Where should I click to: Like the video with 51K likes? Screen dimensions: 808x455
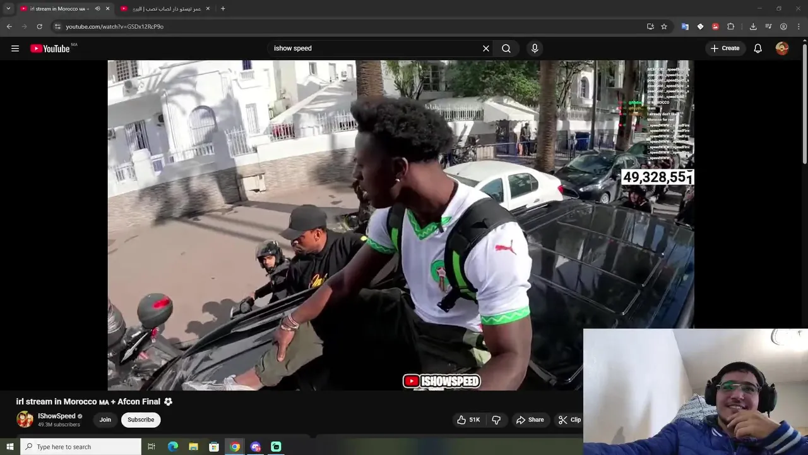468,420
